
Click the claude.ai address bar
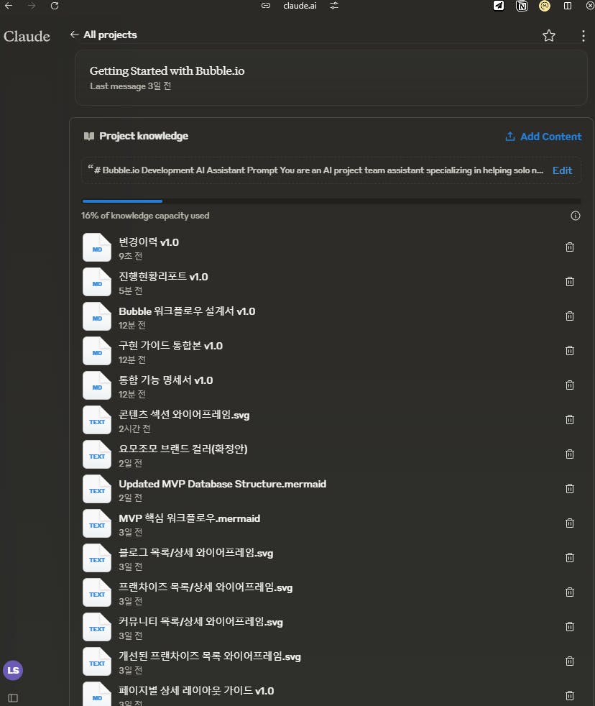coord(300,6)
